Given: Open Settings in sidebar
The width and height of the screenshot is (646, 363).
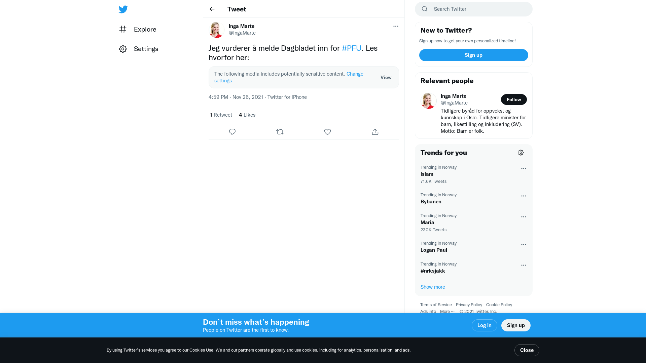Looking at the screenshot, I should pyautogui.click(x=146, y=49).
